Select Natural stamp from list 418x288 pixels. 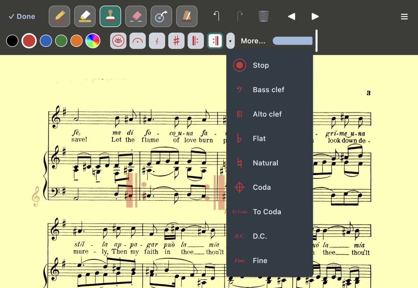[270, 163]
